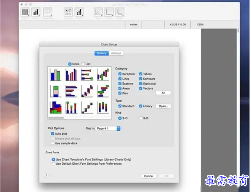Select the first vertical bar chart thumbnail
The image size is (251, 192).
point(55,75)
